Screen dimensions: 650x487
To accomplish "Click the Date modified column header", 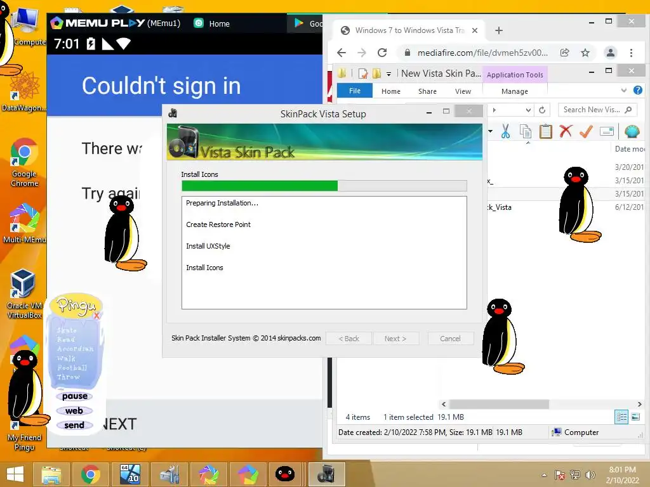I will pos(629,148).
